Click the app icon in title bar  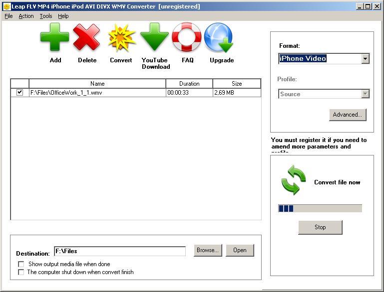click(7, 6)
